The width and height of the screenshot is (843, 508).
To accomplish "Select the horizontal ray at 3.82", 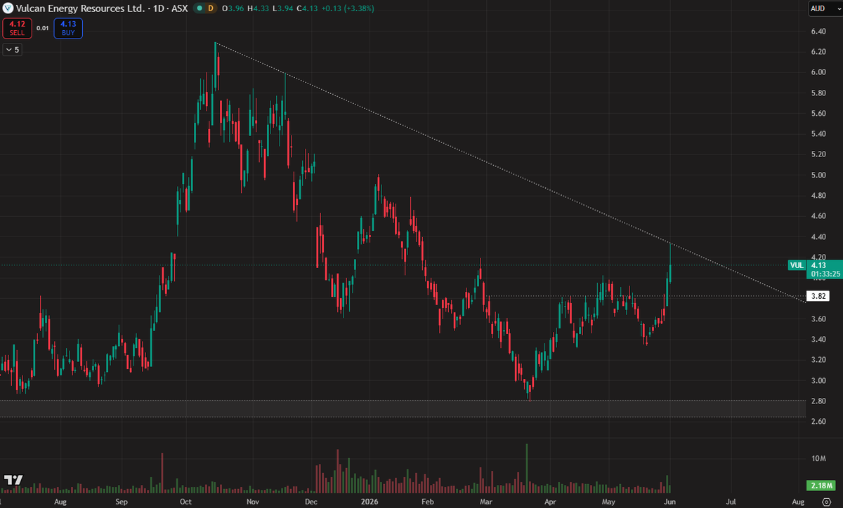I will 646,296.
